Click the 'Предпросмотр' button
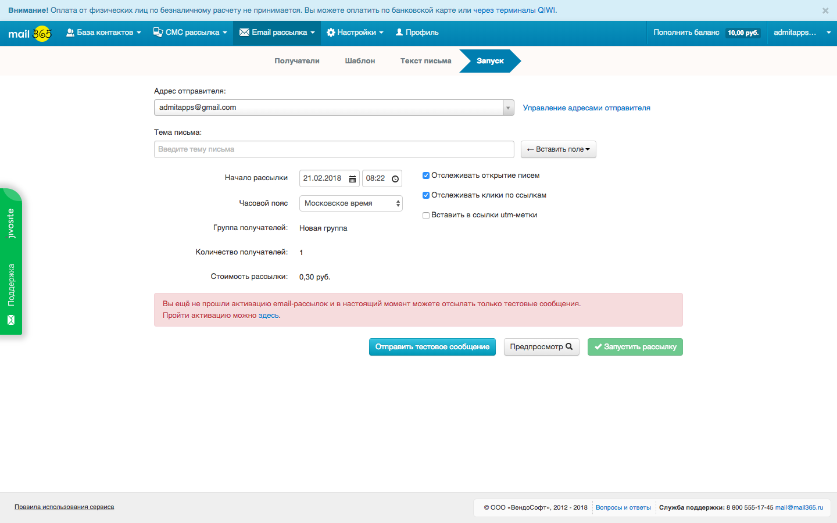The image size is (837, 523). pos(542,347)
